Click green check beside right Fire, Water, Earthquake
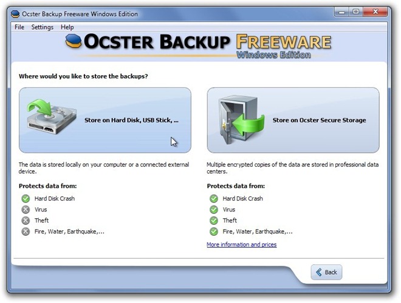401x303 pixels. (214, 231)
